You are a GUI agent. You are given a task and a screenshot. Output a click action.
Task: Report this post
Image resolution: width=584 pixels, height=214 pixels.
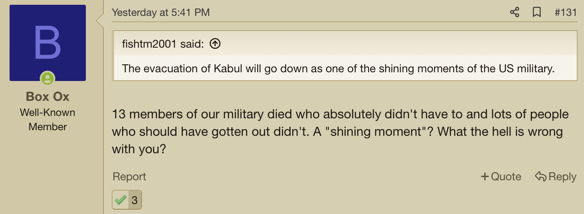(129, 177)
